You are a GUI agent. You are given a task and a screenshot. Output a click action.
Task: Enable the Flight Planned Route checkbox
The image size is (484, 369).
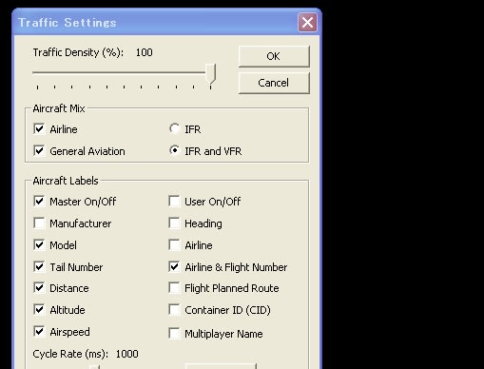point(174,288)
